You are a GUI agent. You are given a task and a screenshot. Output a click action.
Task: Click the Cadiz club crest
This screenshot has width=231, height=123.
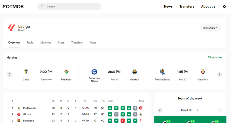(x=26, y=72)
